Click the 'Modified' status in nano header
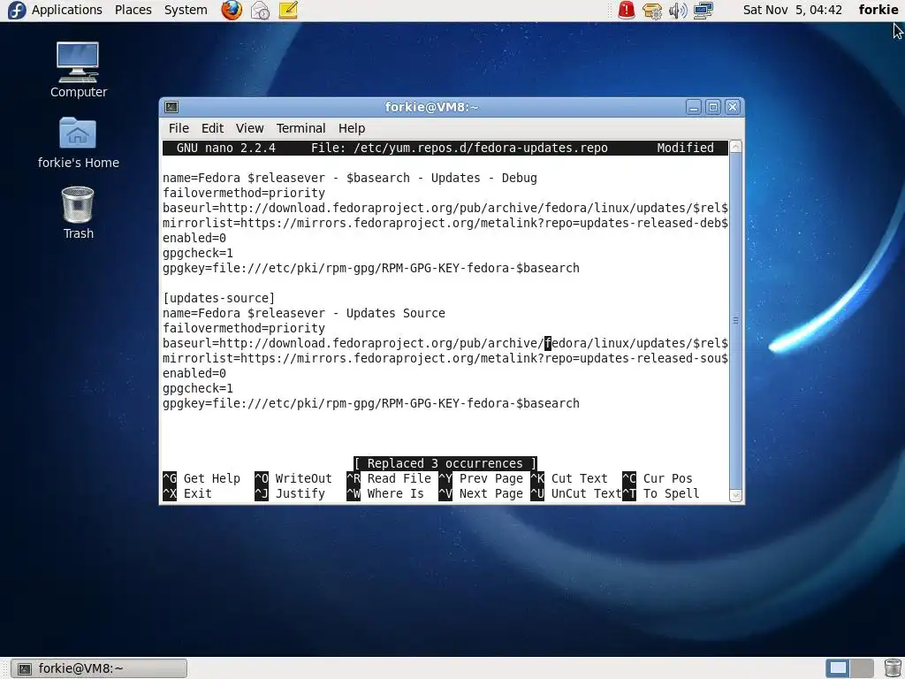The image size is (905, 679). (x=685, y=148)
